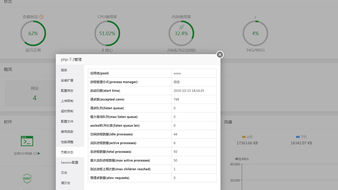
Task: Toggle the 下行 downstream legend swatch
Action: [298, 137]
